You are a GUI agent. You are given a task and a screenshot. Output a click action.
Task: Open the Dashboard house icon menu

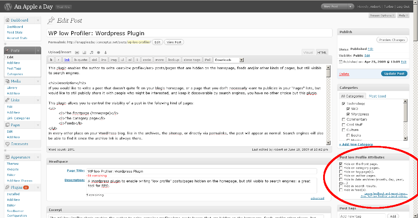click(7, 20)
